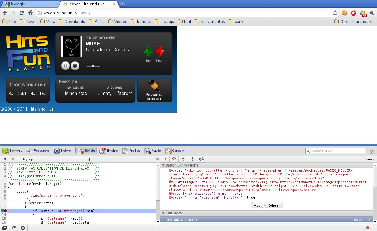Viewport: 377px width, 231px height.
Task: Go back in the browser
Action: (x=5, y=13)
